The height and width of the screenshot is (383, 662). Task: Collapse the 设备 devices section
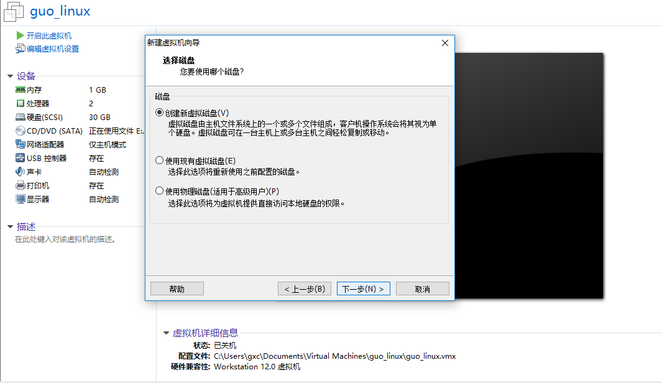[x=10, y=76]
